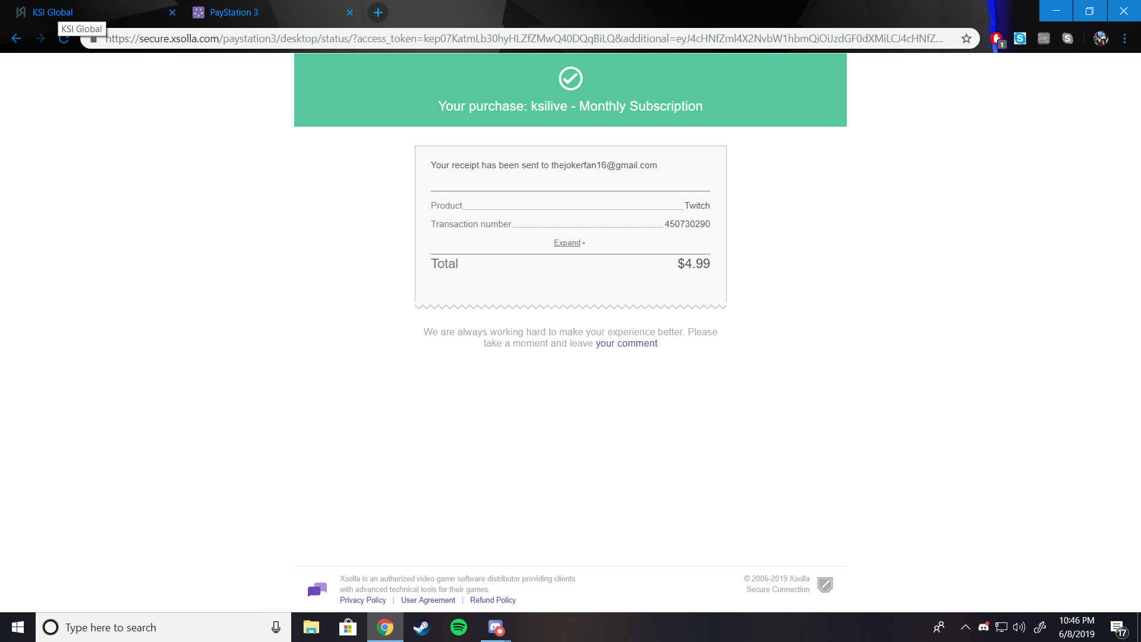
Task: Restore down the Chrome window
Action: pos(1089,11)
